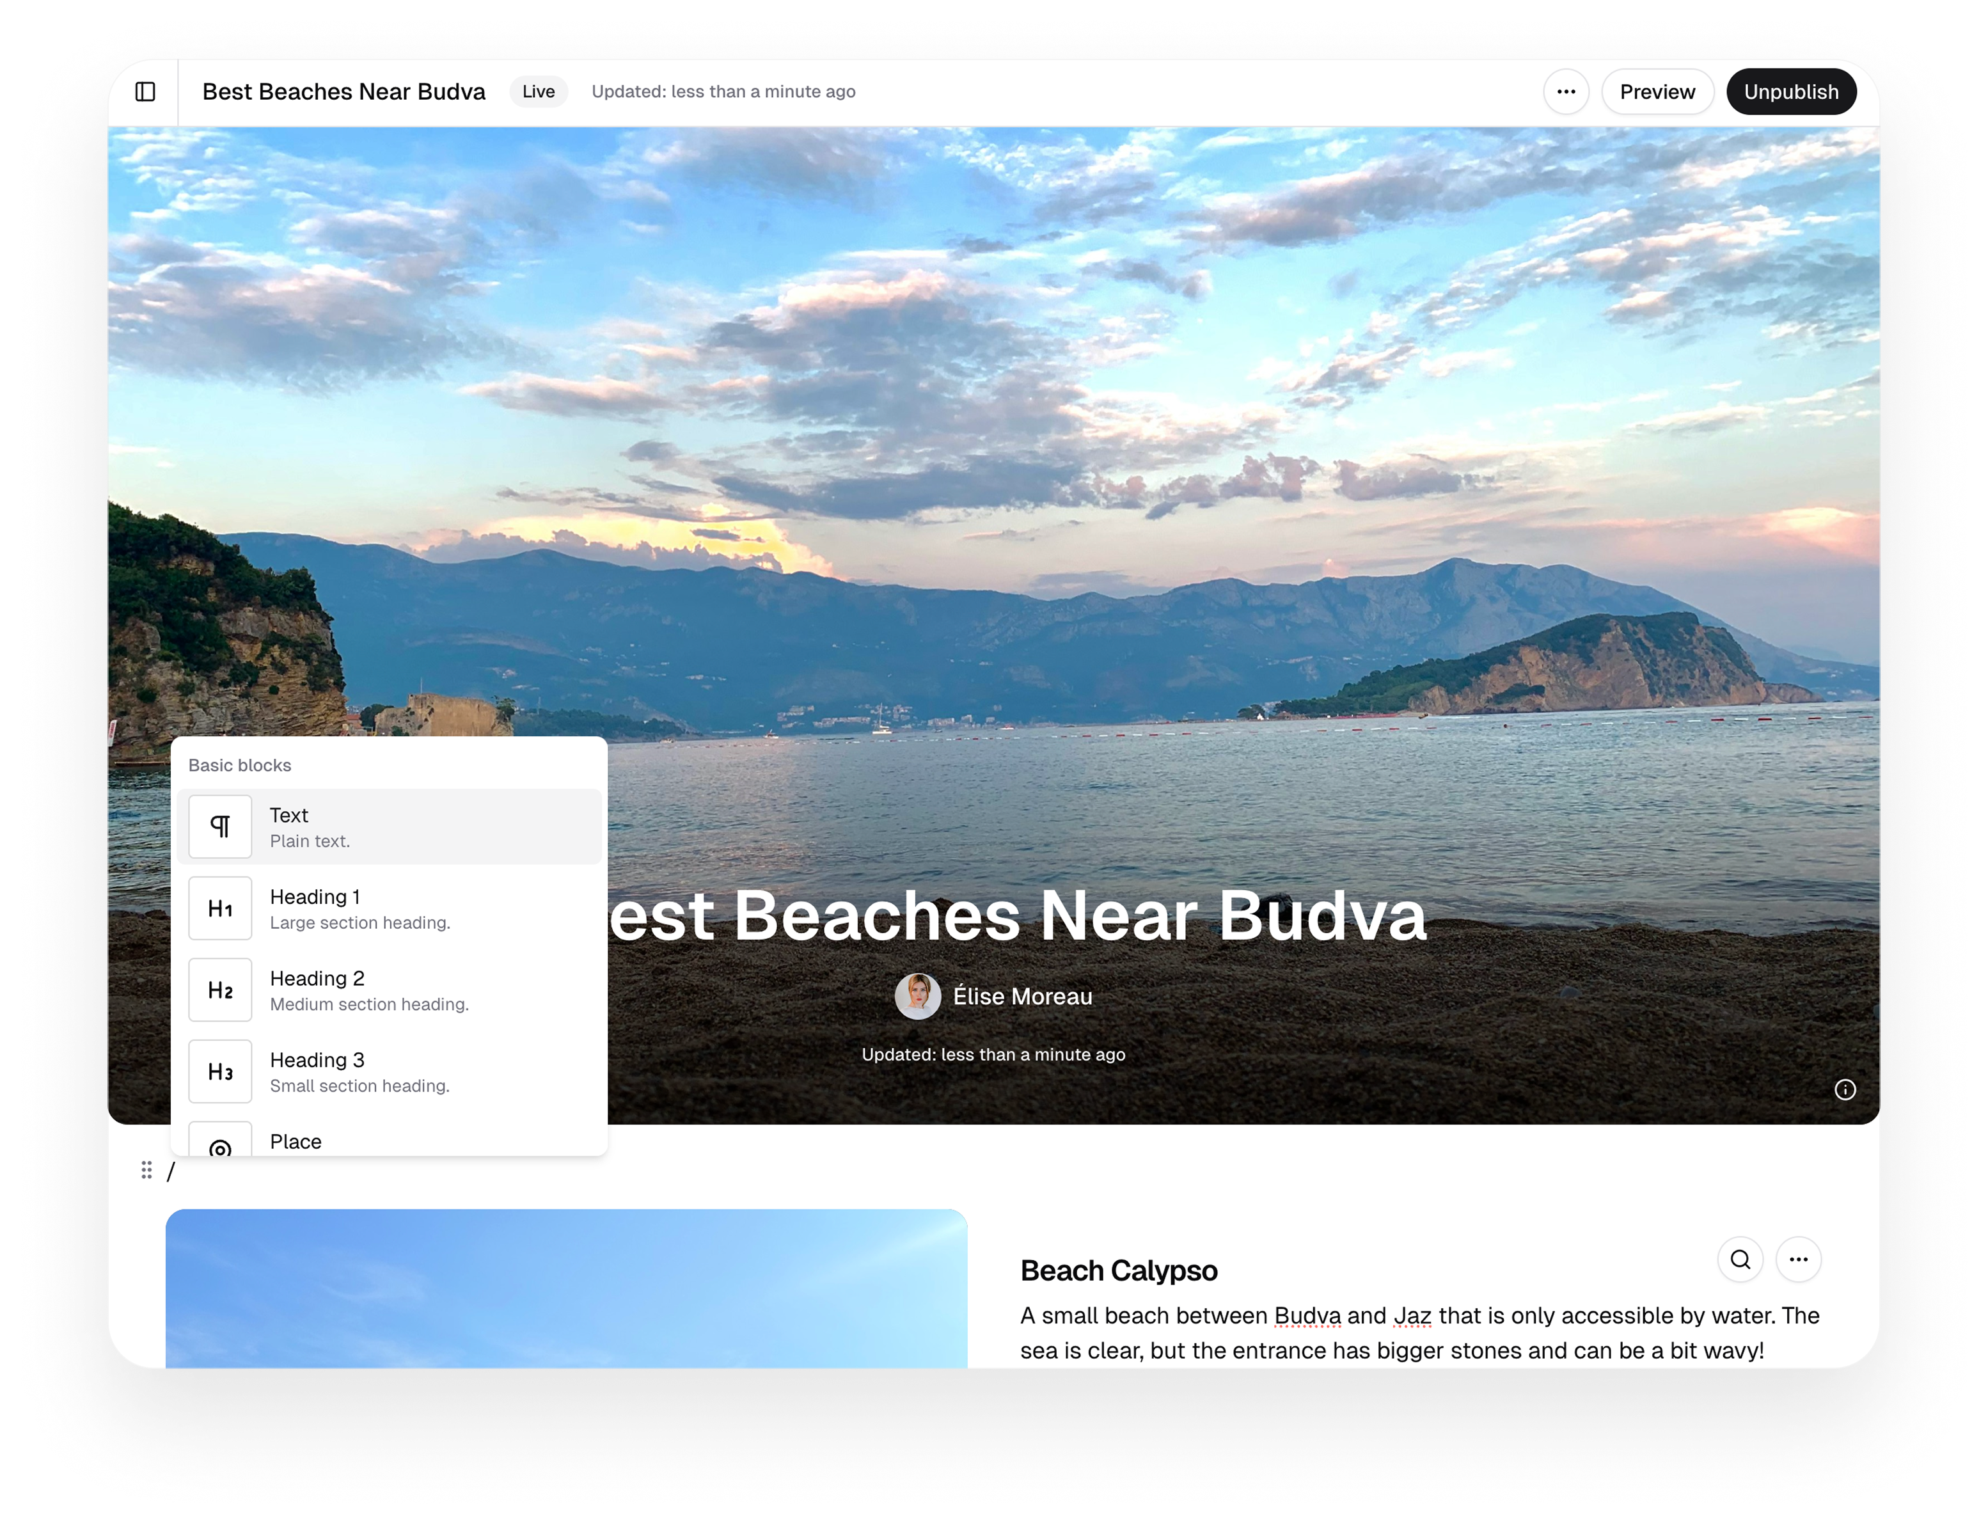The image size is (1988, 1525).
Task: Click the Preview button
Action: pos(1657,91)
